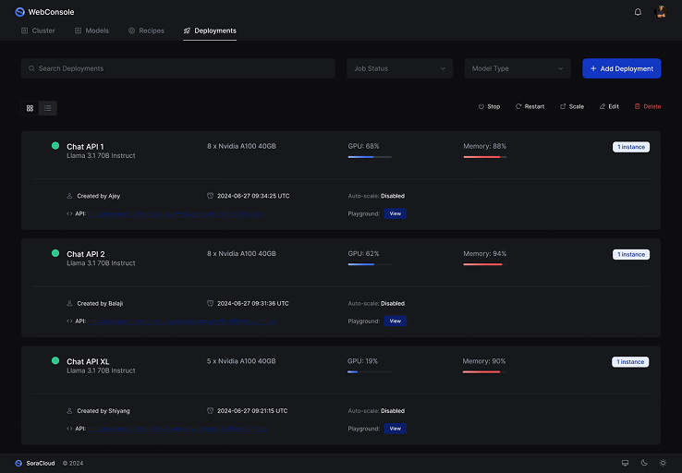
Task: Click the search magnifier icon
Action: (x=31, y=68)
